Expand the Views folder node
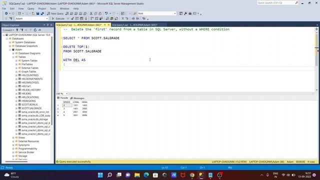This screenshot has height=180, width=320. (13, 137)
